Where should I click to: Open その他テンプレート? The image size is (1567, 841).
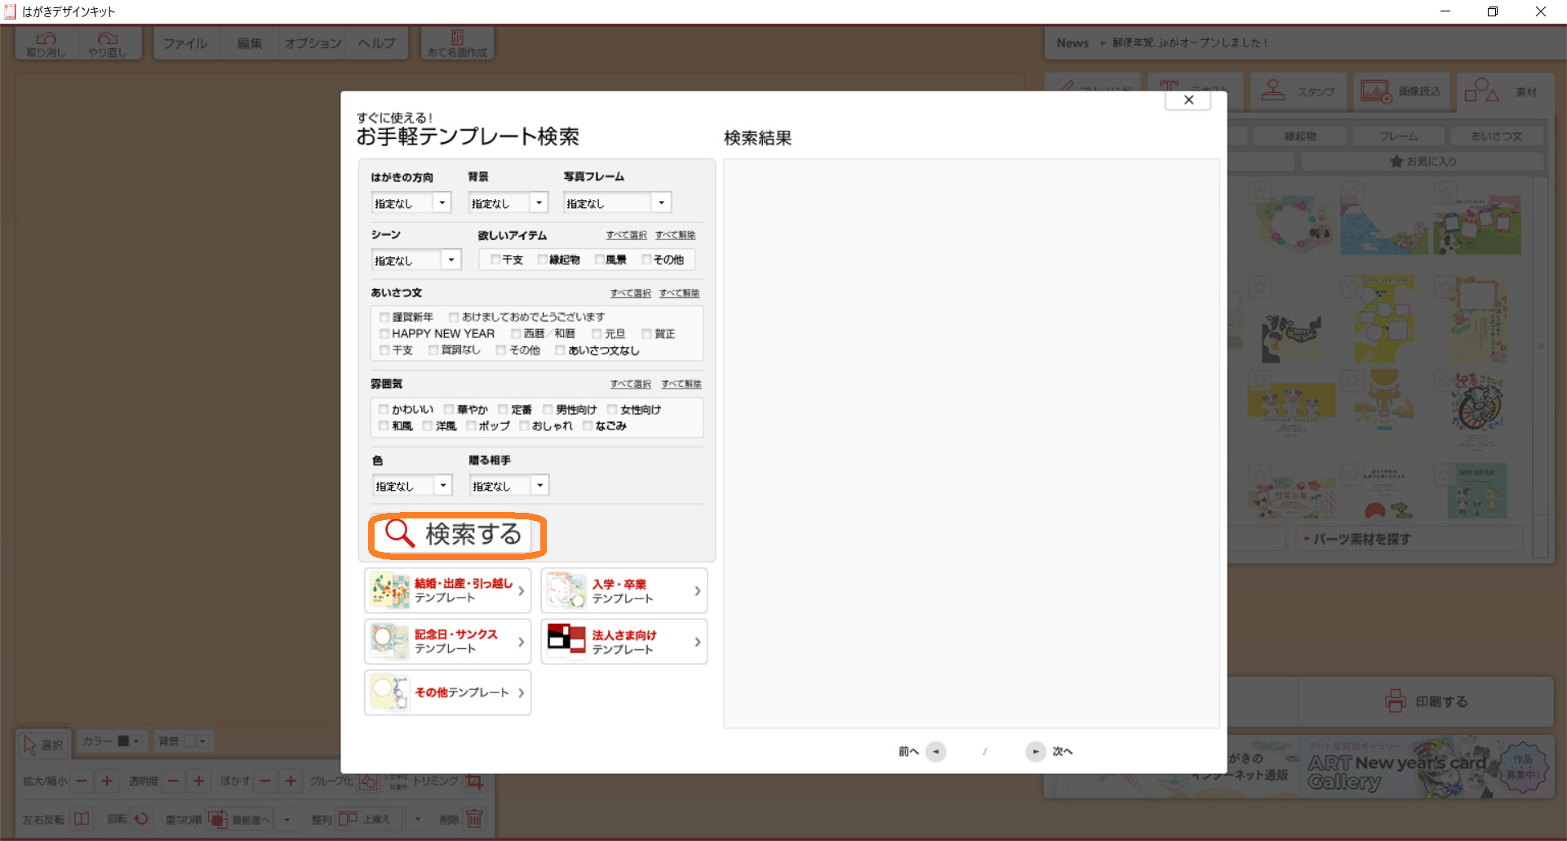(448, 692)
